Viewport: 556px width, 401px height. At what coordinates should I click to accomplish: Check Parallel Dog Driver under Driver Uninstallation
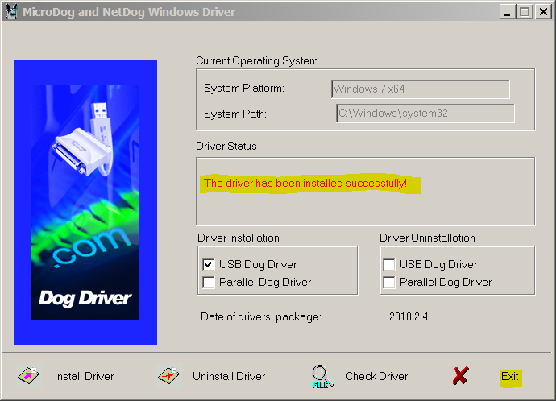point(389,283)
